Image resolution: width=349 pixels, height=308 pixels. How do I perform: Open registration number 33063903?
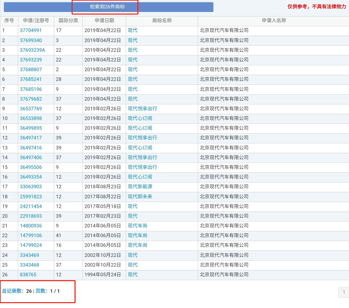[x=31, y=187]
